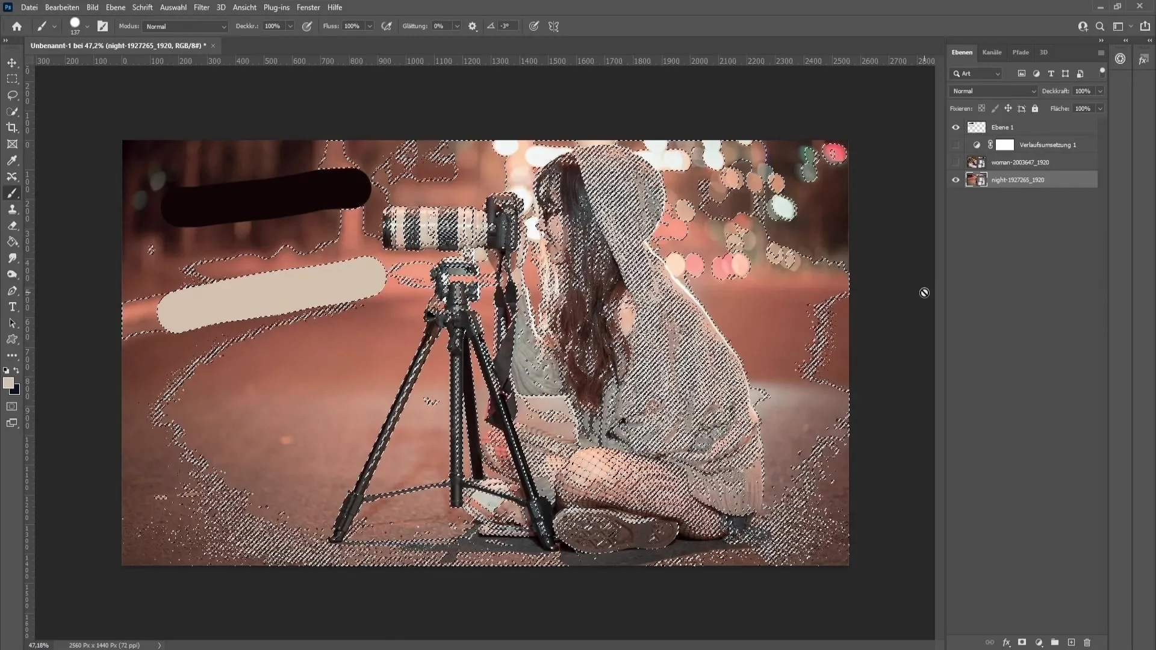
Task: Click the share icon at top right
Action: tap(1145, 26)
